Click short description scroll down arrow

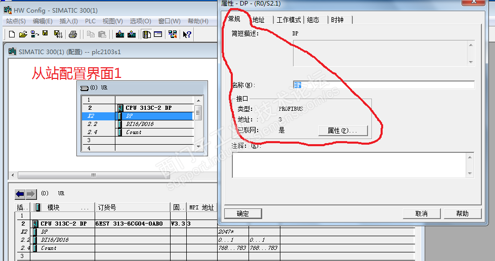click(471, 62)
